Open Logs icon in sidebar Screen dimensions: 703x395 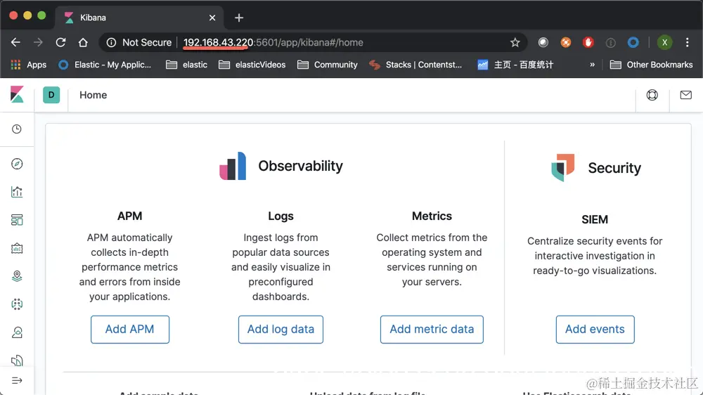pyautogui.click(x=17, y=361)
